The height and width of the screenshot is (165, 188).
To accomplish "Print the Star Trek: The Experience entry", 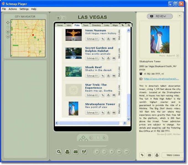I will [x=108, y=95].
